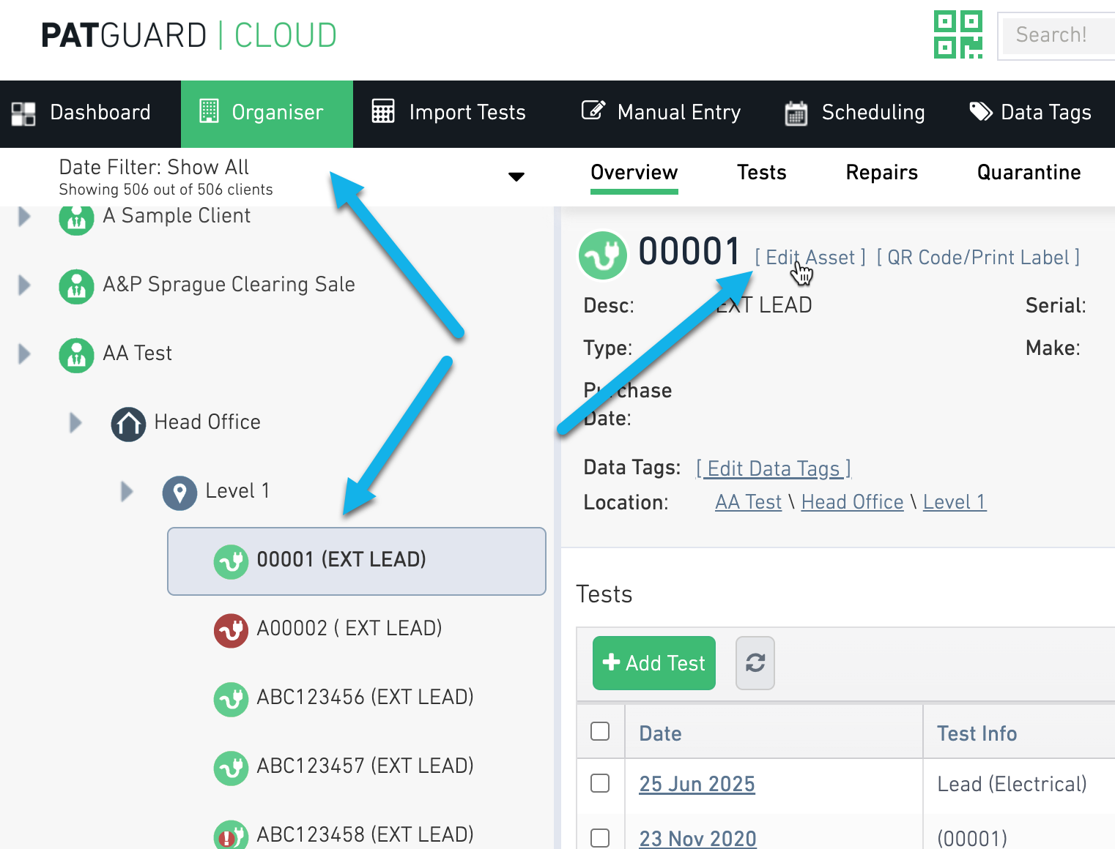Click the Edit Asset link
The width and height of the screenshot is (1115, 849).
pos(810,257)
